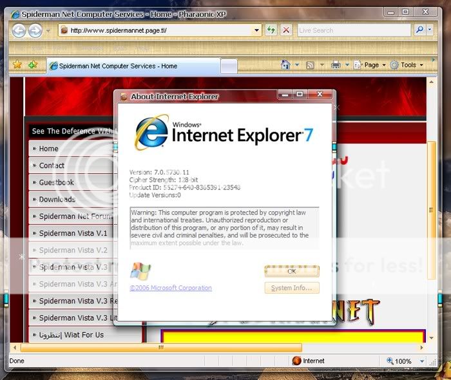The image size is (451, 380).
Task: Click the horizontal scroll right arrow
Action: (x=421, y=348)
